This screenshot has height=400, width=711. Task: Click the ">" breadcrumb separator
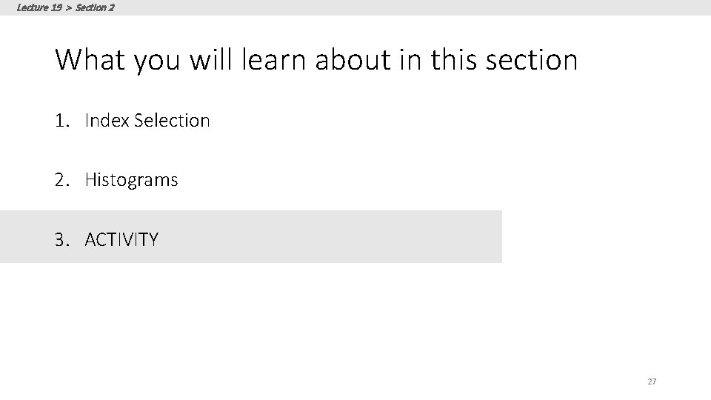(x=69, y=7)
